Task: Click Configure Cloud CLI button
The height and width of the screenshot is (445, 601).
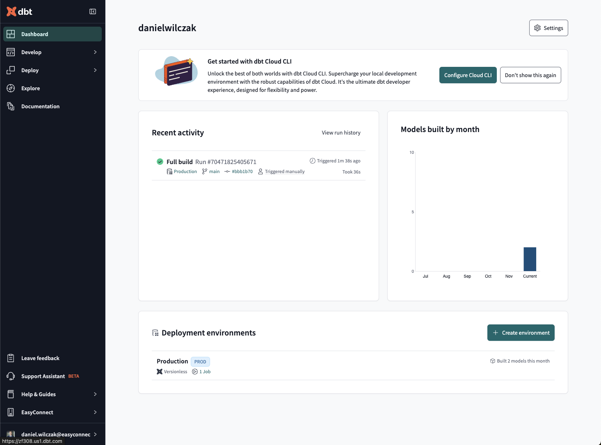Action: [468, 75]
